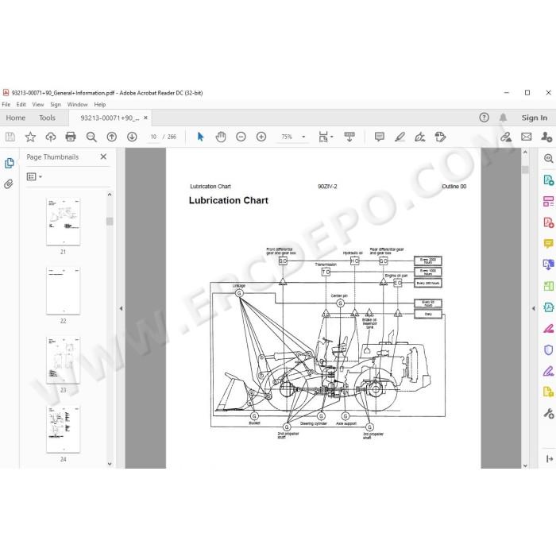Select page 23 thumbnail
The image size is (556, 556).
pyautogui.click(x=63, y=361)
